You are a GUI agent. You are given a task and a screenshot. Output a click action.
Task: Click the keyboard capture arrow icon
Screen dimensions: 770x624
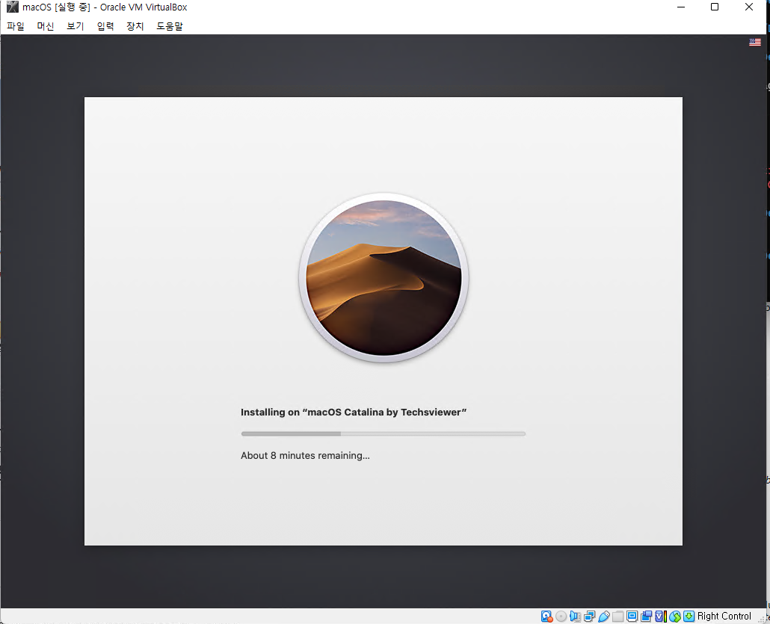(x=689, y=616)
